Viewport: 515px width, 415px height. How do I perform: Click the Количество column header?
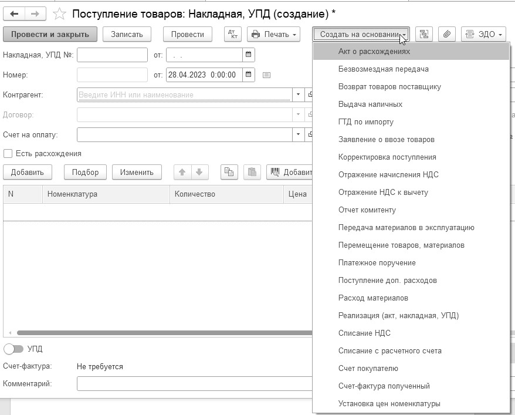pos(226,194)
